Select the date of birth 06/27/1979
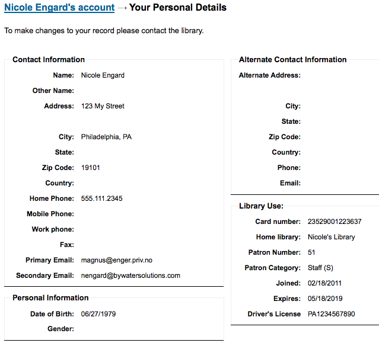Viewport: 379px width, 346px height. click(98, 314)
